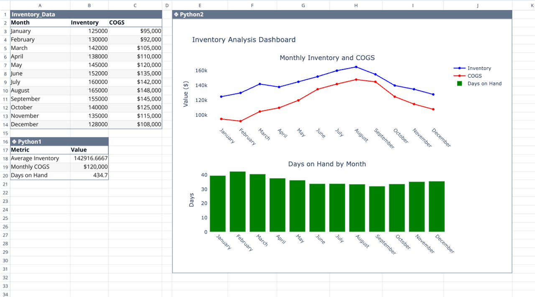Screen dimensions: 535x297
Task: Click the Inventory Analysis Dashboard title text
Action: 243,40
